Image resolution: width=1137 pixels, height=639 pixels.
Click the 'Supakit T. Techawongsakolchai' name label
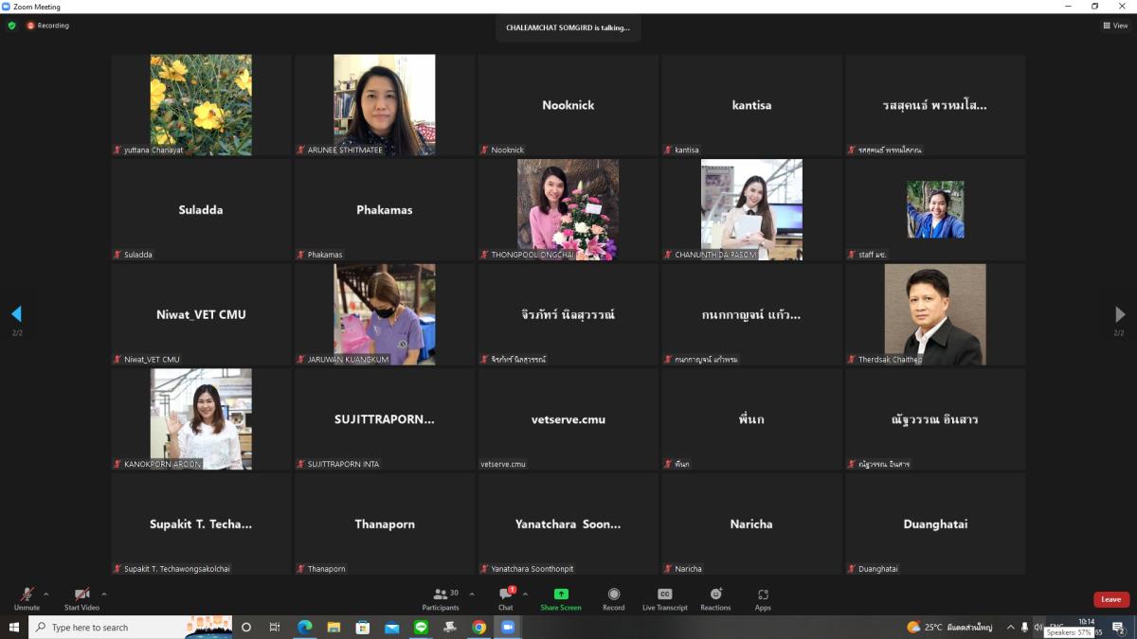(177, 569)
